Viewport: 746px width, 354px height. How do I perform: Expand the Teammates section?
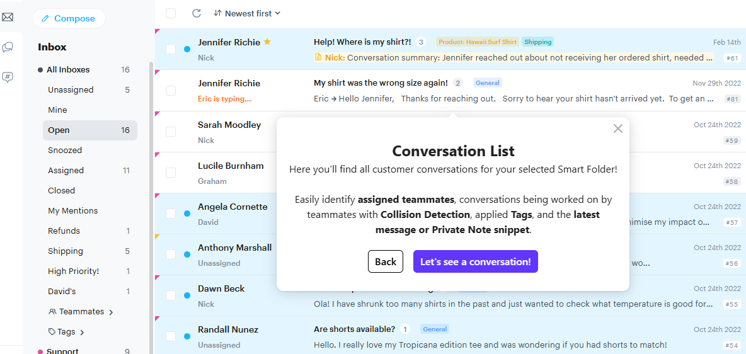click(81, 312)
